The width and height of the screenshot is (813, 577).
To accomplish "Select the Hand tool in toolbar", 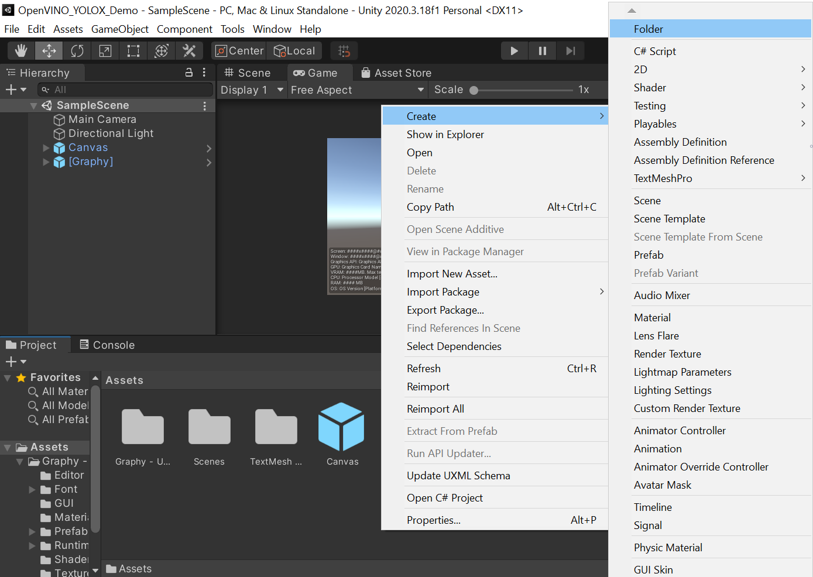I will [x=21, y=51].
